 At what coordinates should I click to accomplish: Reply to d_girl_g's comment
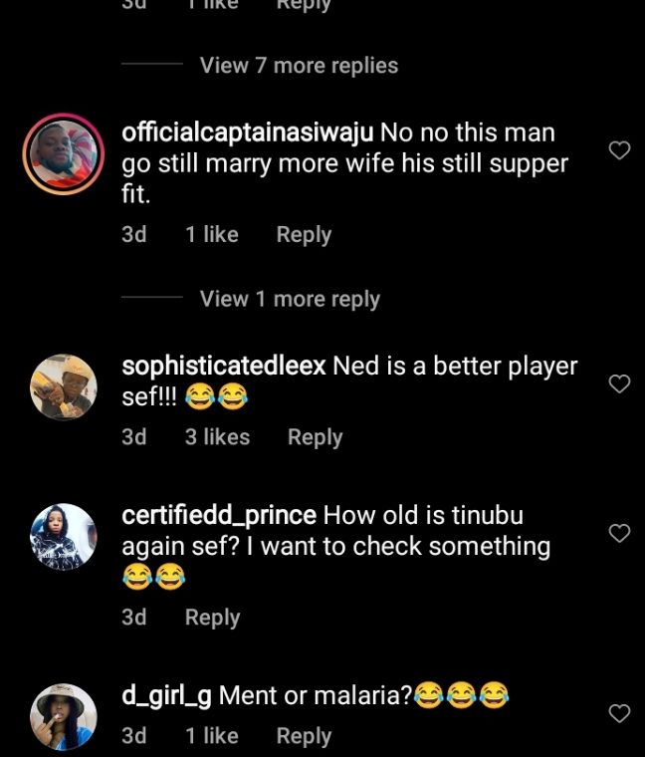click(304, 736)
